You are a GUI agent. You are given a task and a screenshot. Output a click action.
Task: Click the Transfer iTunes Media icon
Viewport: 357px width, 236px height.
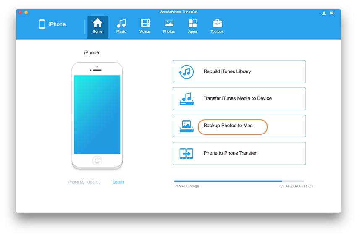(186, 99)
